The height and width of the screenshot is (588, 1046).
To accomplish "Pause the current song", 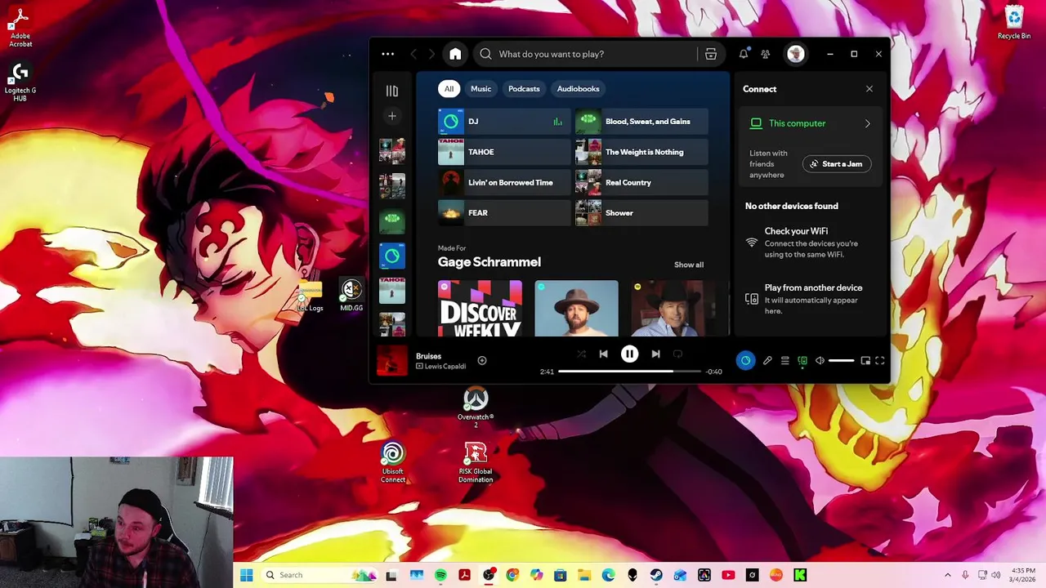I will 629,354.
